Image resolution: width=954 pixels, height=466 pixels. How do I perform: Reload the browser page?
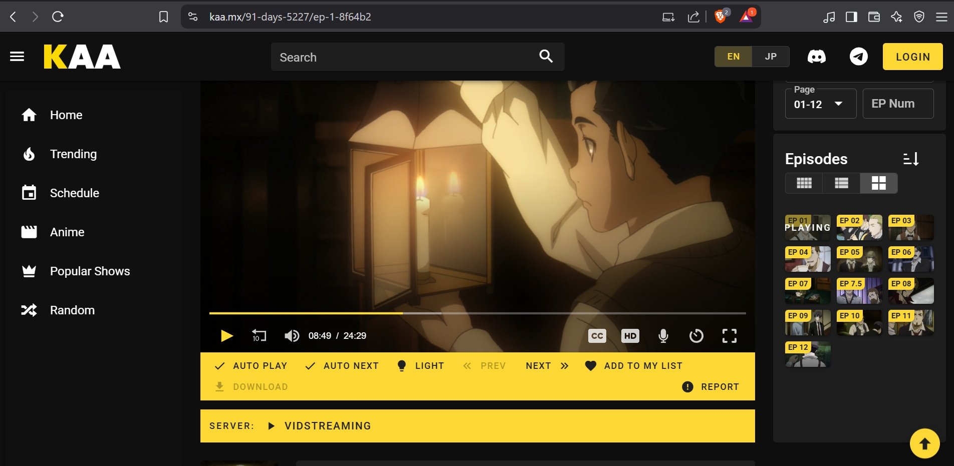58,17
